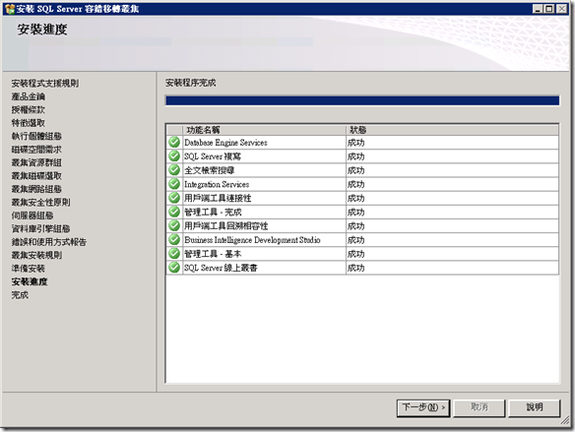Screen dimensions: 575x432
Task: Click the check icon next to SQL Server 線上叢書
Action: click(x=174, y=267)
